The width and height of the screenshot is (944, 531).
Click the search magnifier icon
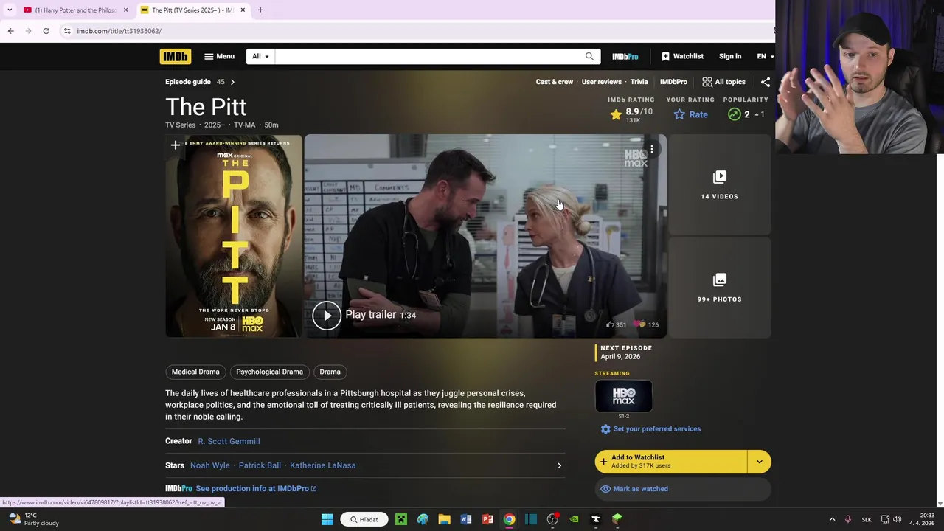coord(589,56)
